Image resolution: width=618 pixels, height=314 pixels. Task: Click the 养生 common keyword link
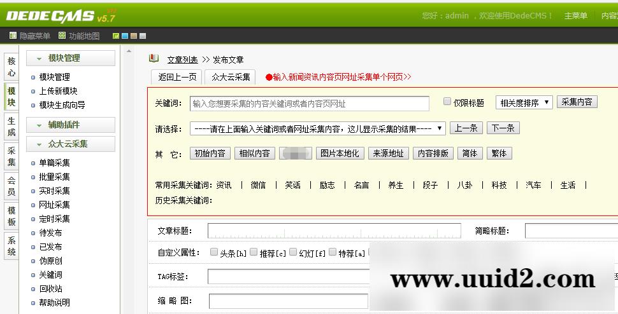[396, 185]
